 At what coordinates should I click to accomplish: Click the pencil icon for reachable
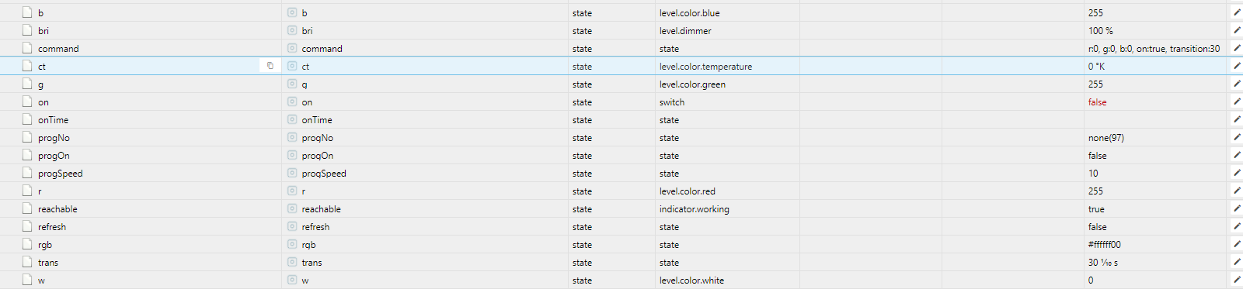pos(1237,208)
